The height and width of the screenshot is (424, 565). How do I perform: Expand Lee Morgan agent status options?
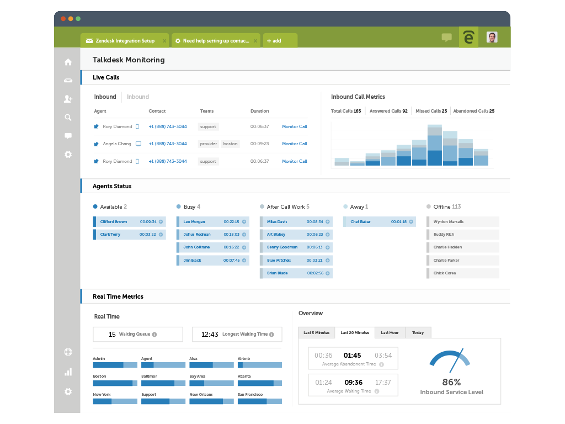click(244, 222)
